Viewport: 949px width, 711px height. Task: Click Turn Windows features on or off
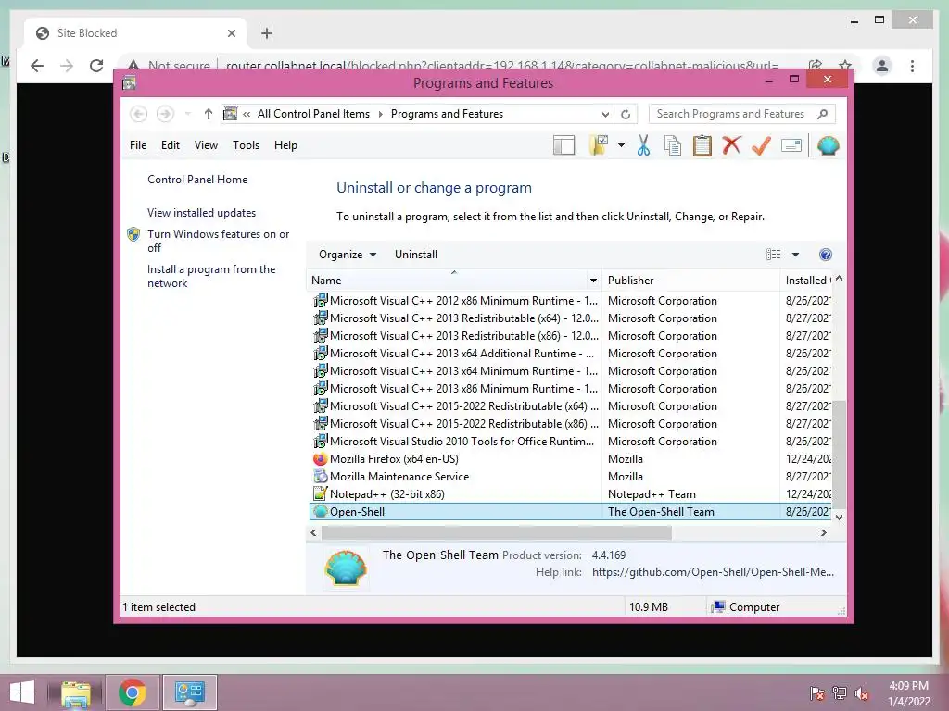coord(218,241)
